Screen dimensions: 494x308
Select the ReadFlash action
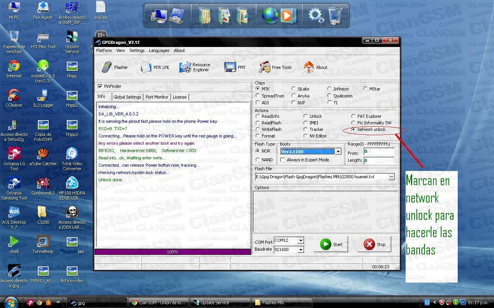(x=258, y=123)
